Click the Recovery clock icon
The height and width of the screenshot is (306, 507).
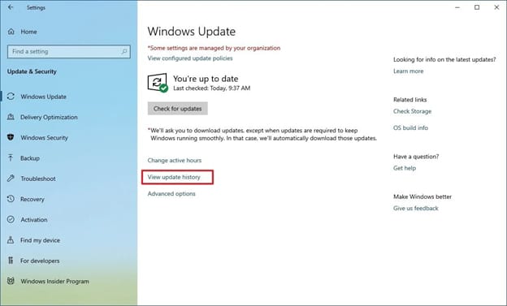(x=11, y=199)
